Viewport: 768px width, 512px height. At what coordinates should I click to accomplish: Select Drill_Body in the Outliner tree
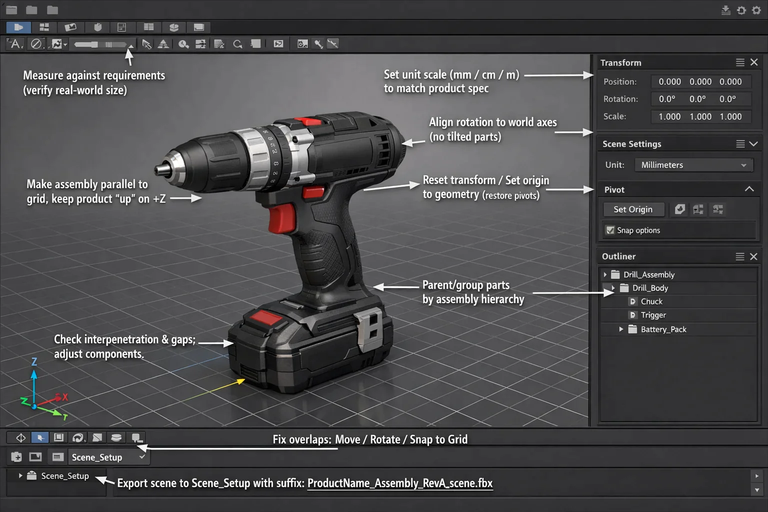[x=650, y=287]
